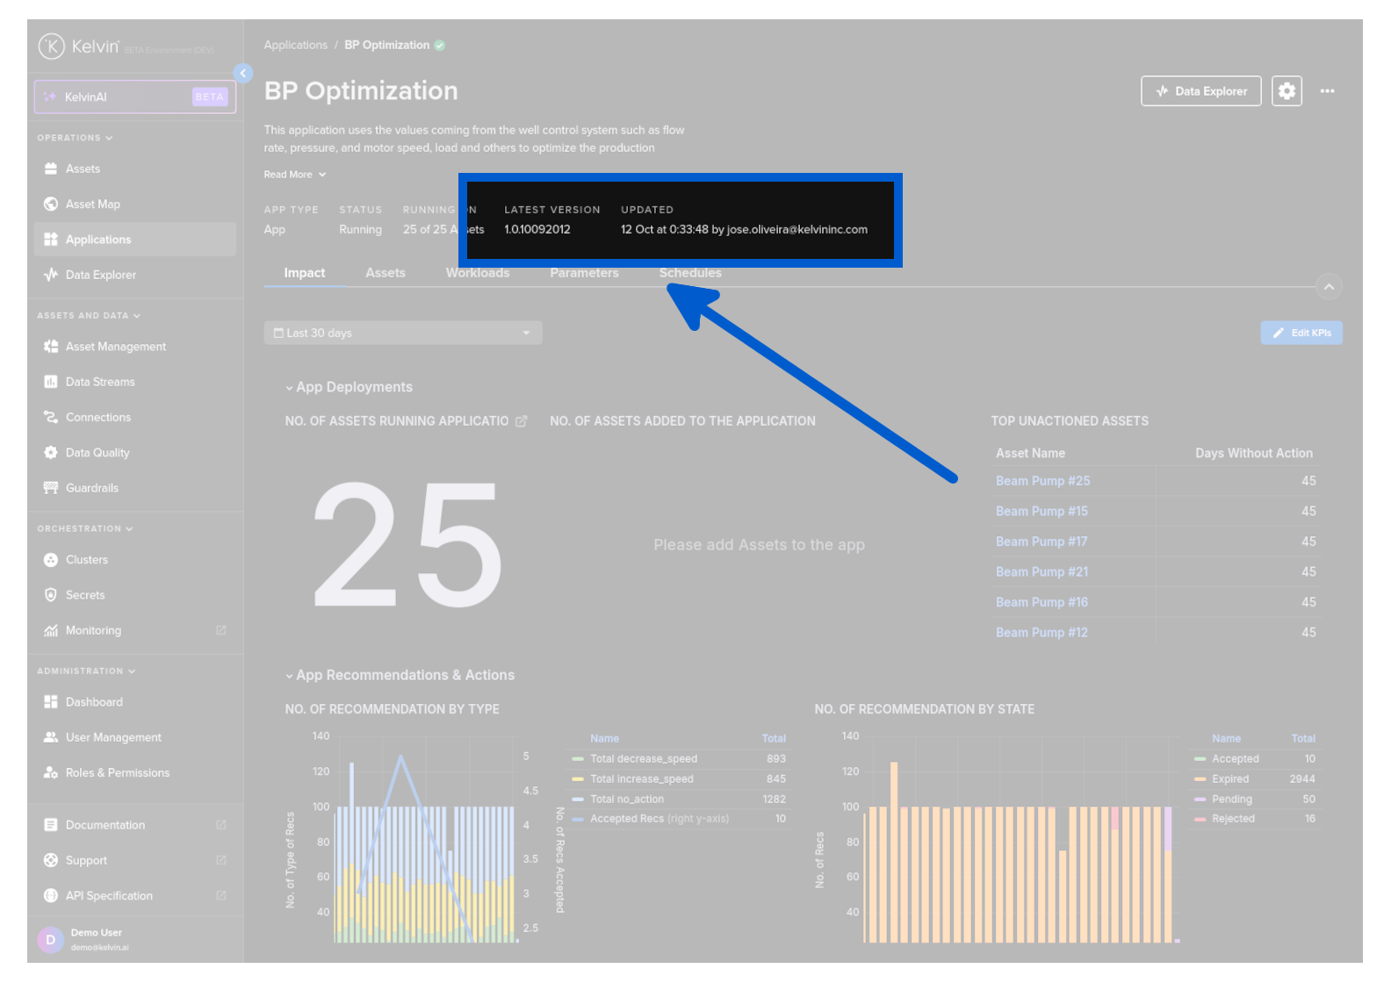Switch to the Parameters tab
Screen dimensions: 1391x983
click(584, 273)
